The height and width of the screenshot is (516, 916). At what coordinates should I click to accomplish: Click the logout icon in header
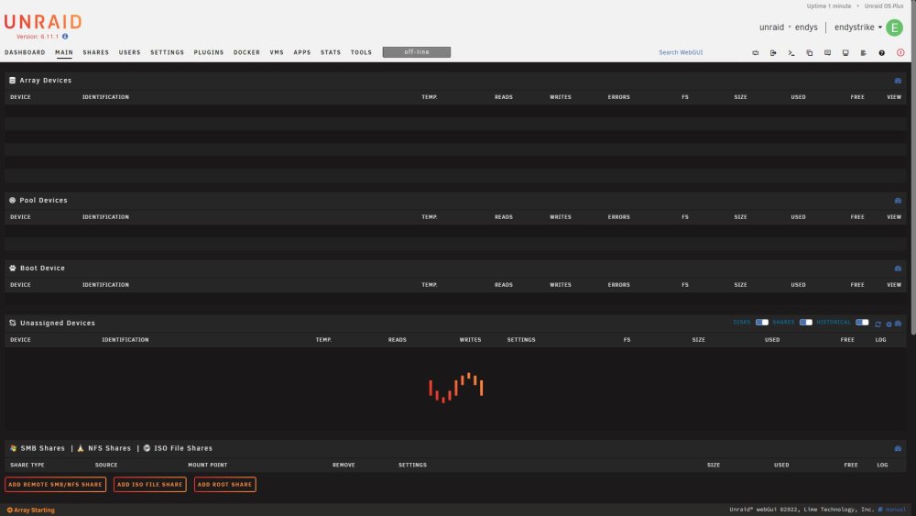[773, 52]
